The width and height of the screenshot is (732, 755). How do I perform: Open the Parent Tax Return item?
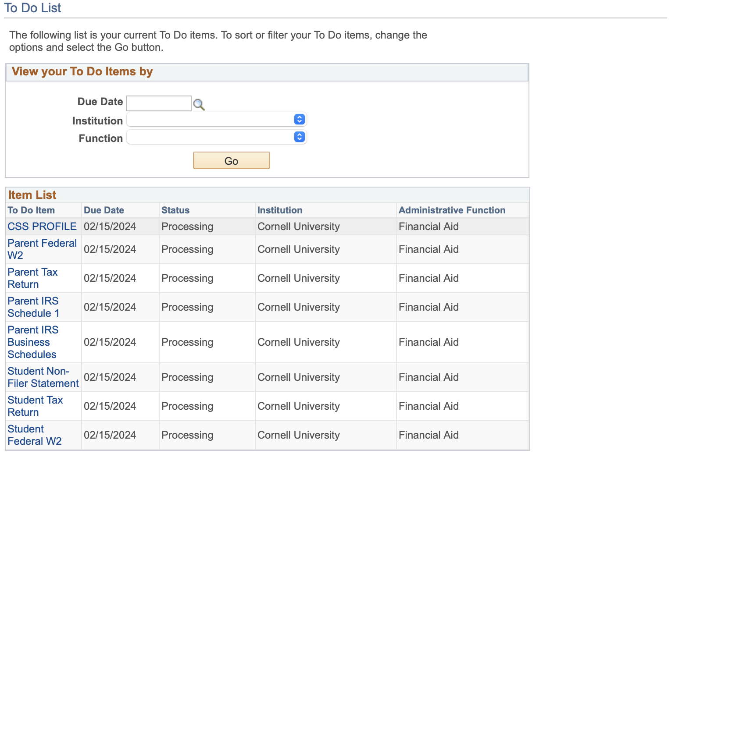click(32, 278)
